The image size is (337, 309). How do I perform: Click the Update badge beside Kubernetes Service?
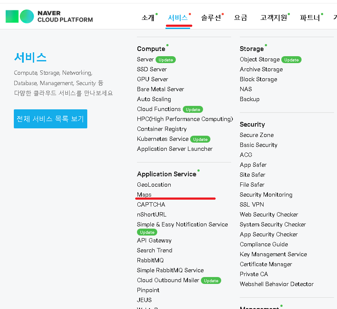tap(200, 139)
